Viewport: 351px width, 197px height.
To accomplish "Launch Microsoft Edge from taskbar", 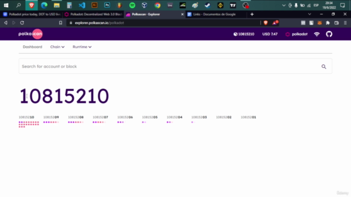I will [44, 5].
